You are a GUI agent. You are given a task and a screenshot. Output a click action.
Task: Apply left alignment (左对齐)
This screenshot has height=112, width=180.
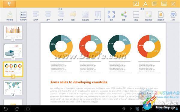pyautogui.click(x=36, y=16)
